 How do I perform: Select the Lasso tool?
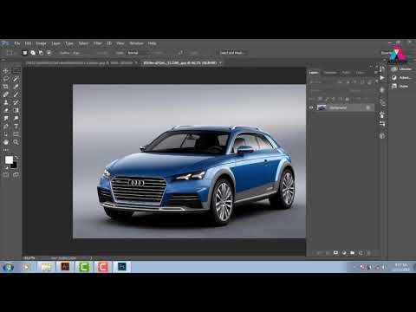(5, 79)
